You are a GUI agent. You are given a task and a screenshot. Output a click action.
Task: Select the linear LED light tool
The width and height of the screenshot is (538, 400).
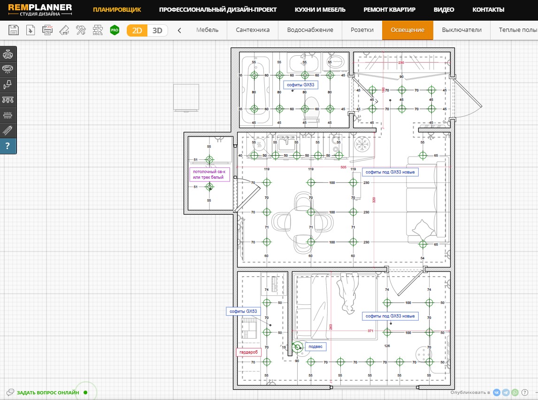(8, 115)
